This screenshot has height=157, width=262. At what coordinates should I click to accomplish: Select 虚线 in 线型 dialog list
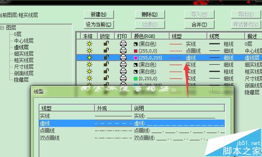click(x=132, y=123)
